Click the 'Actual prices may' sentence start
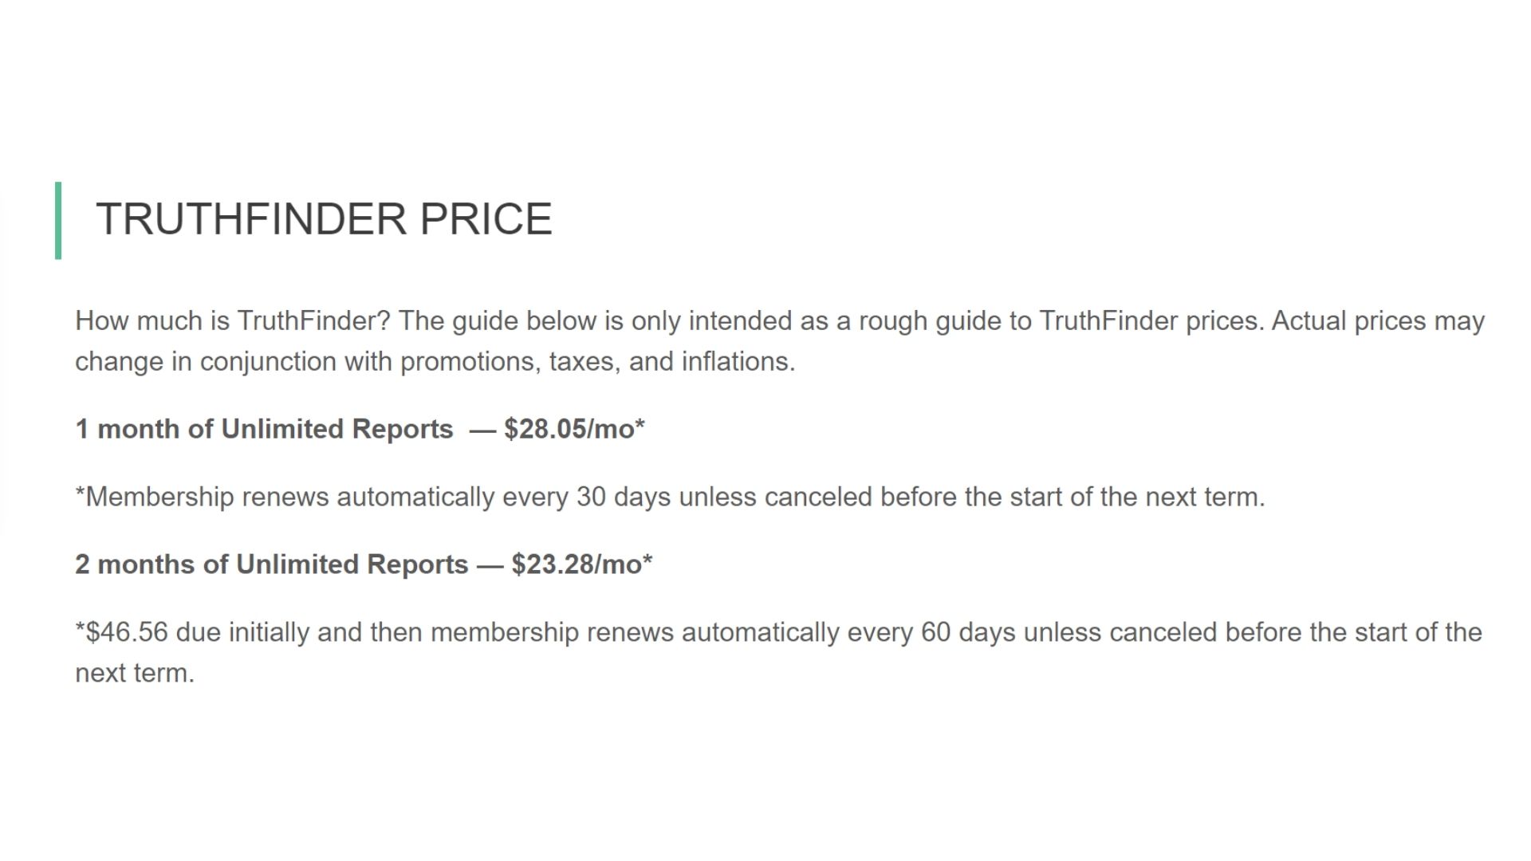The image size is (1531, 861). click(x=1378, y=321)
